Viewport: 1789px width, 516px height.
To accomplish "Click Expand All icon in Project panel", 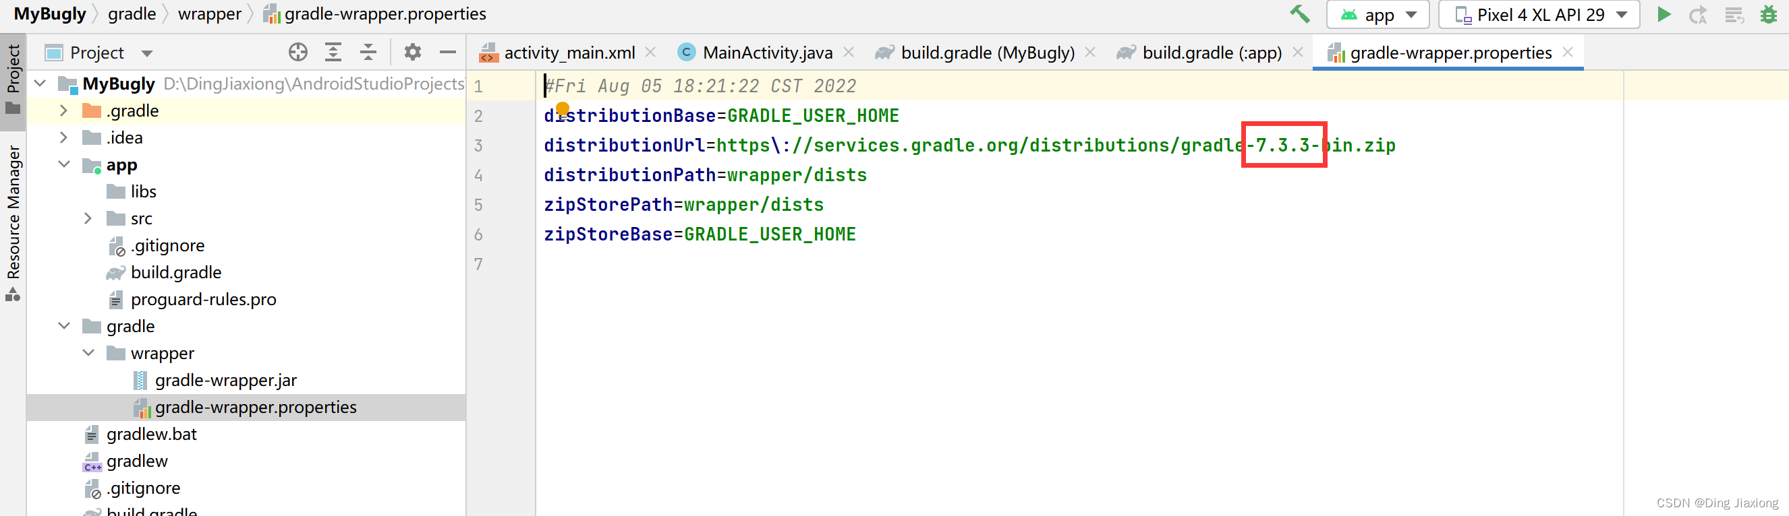I will (333, 52).
